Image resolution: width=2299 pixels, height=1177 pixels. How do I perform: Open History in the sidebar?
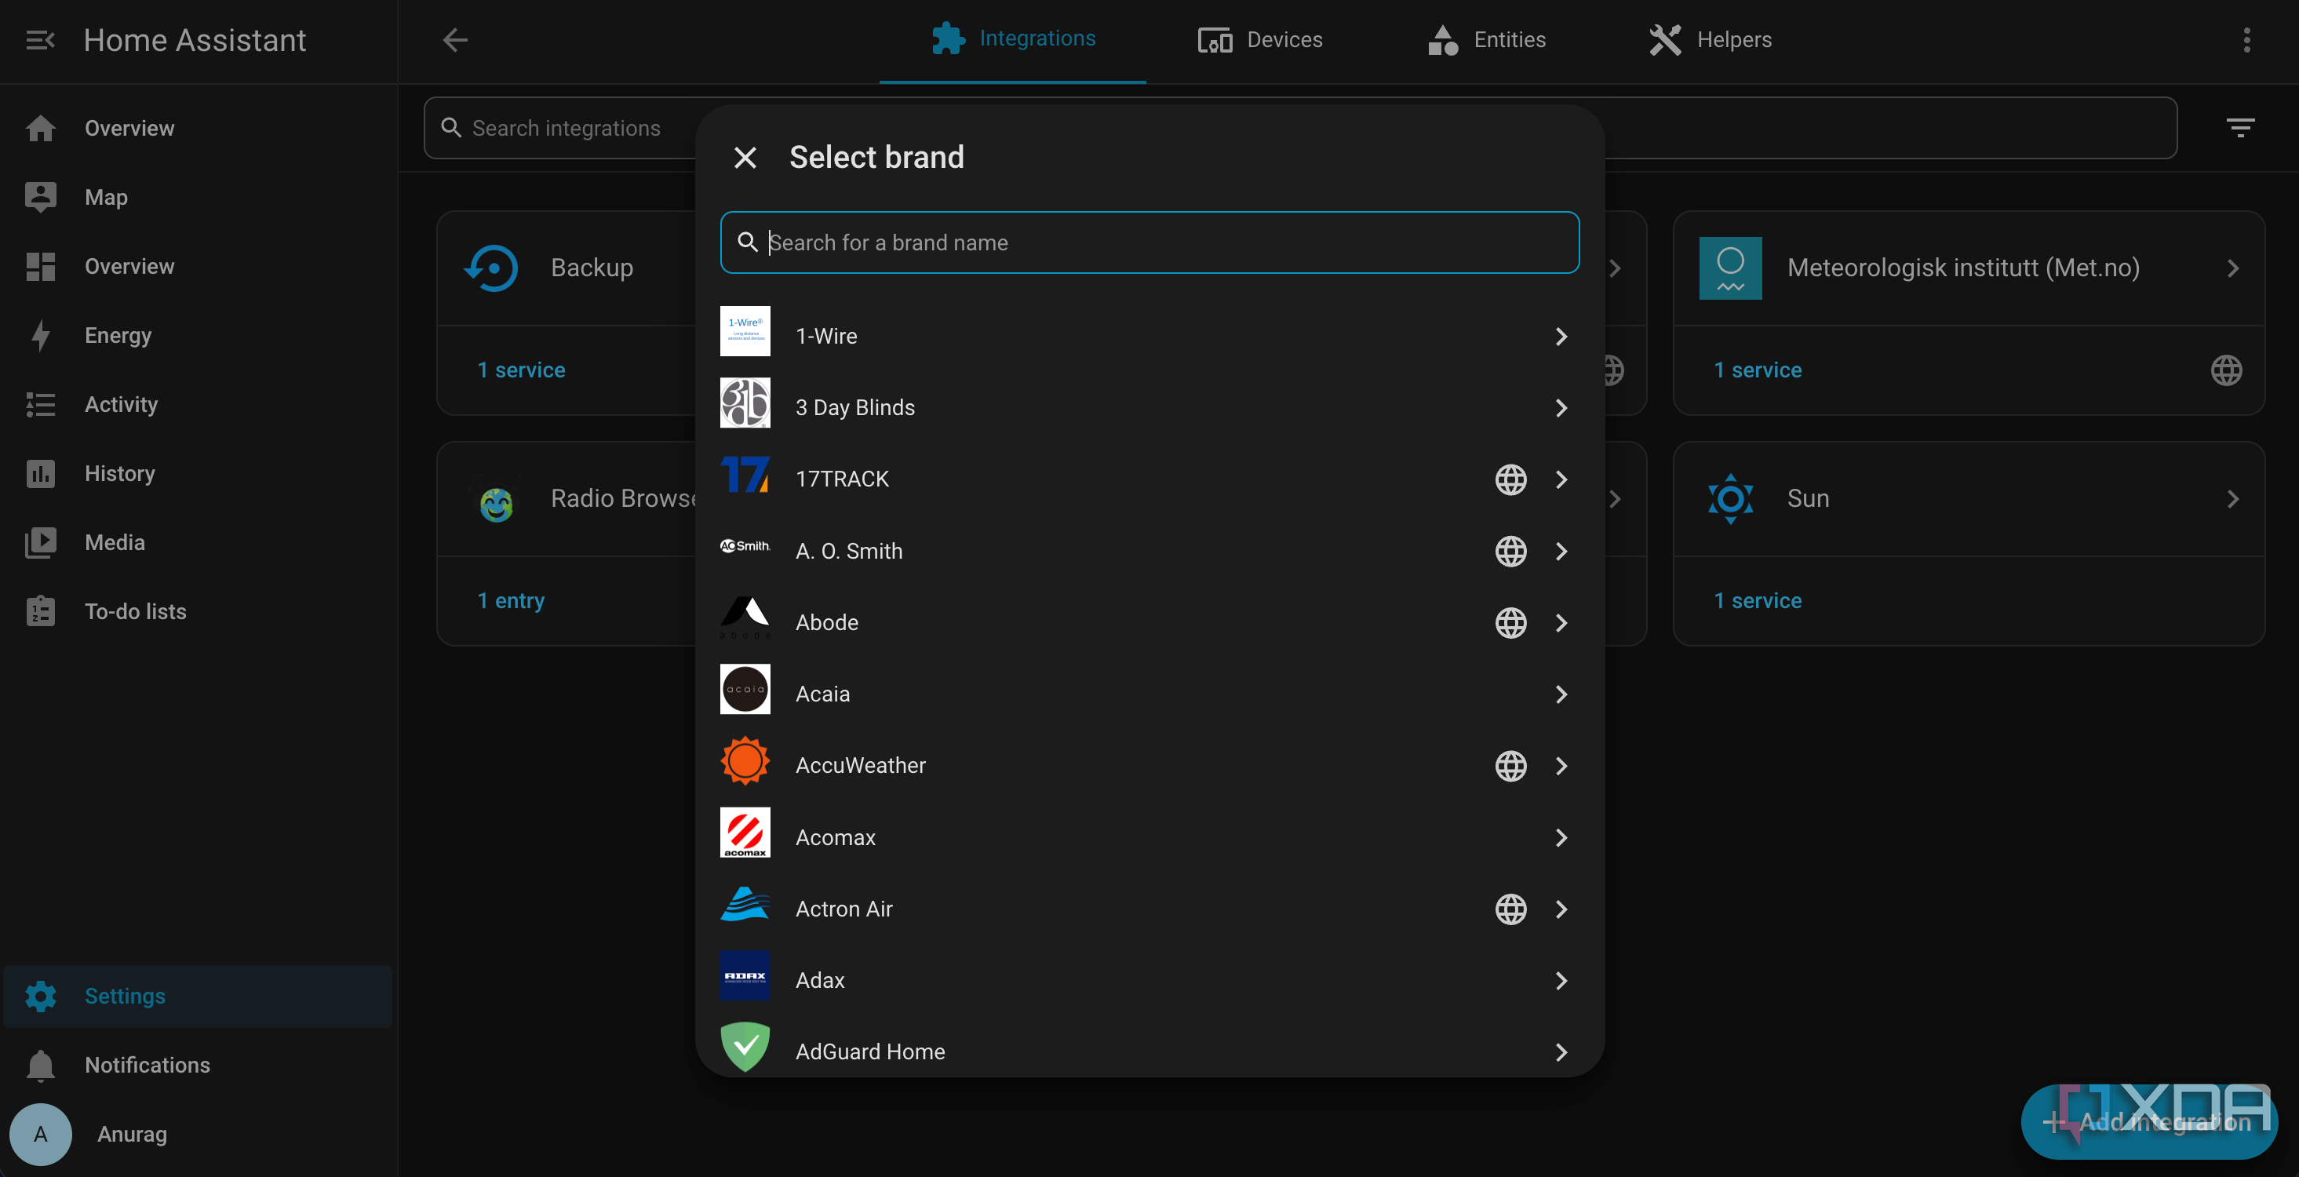[197, 474]
